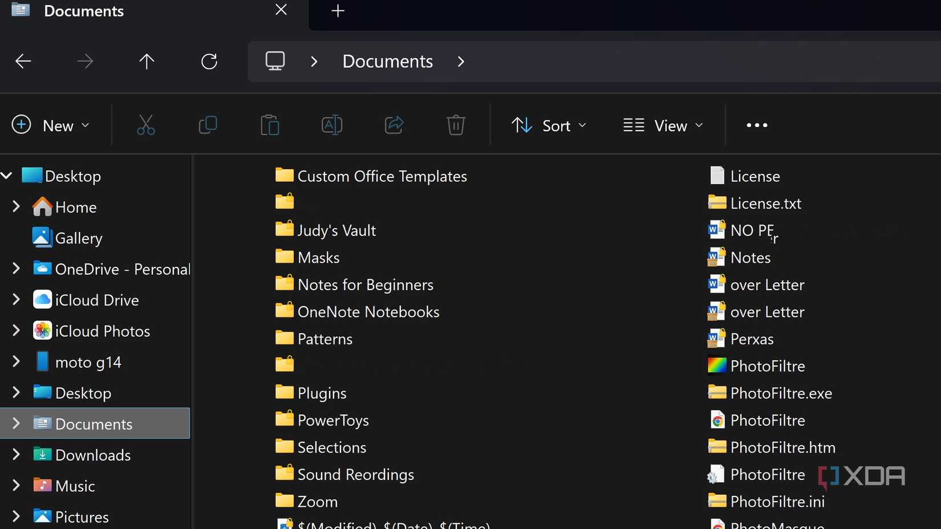Viewport: 941px width, 529px height.
Task: Refresh the Documents folder view
Action: [x=209, y=61]
